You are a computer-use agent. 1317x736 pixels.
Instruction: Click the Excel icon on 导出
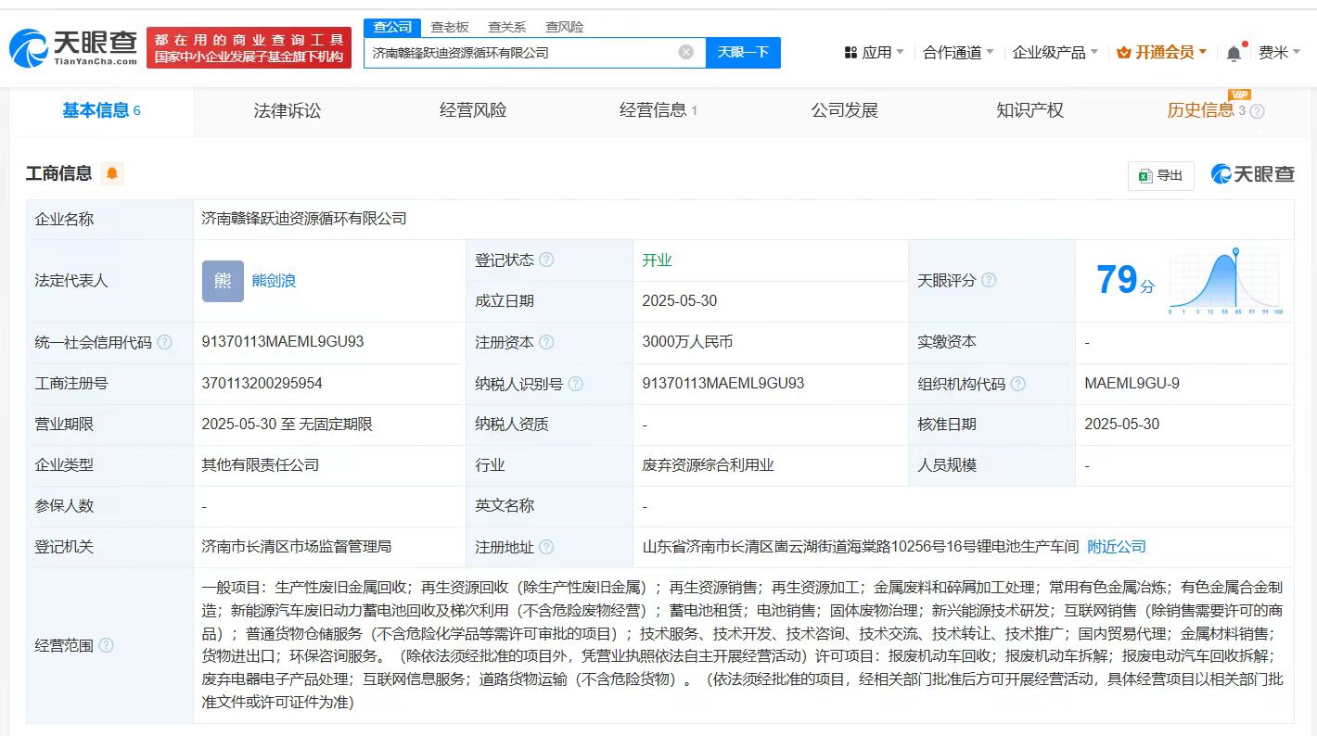click(1145, 175)
